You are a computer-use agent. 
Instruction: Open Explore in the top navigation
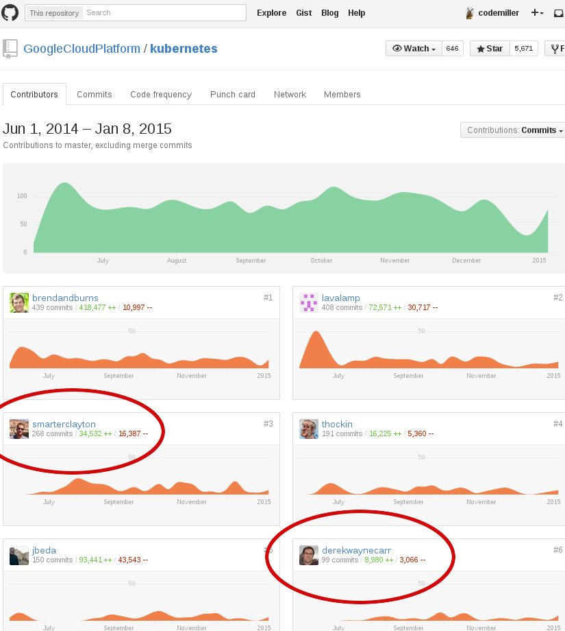coord(272,13)
